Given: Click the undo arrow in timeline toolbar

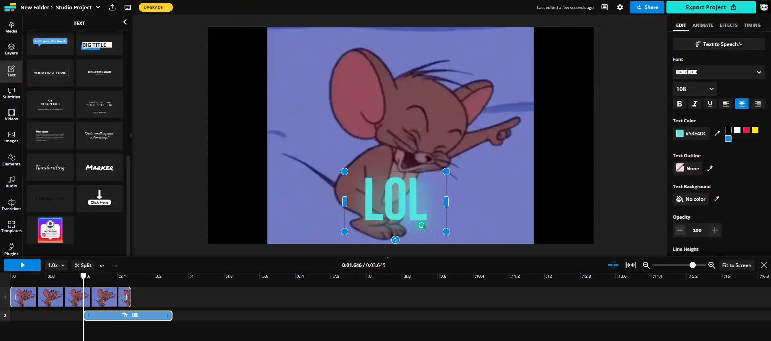Looking at the screenshot, I should 102,265.
